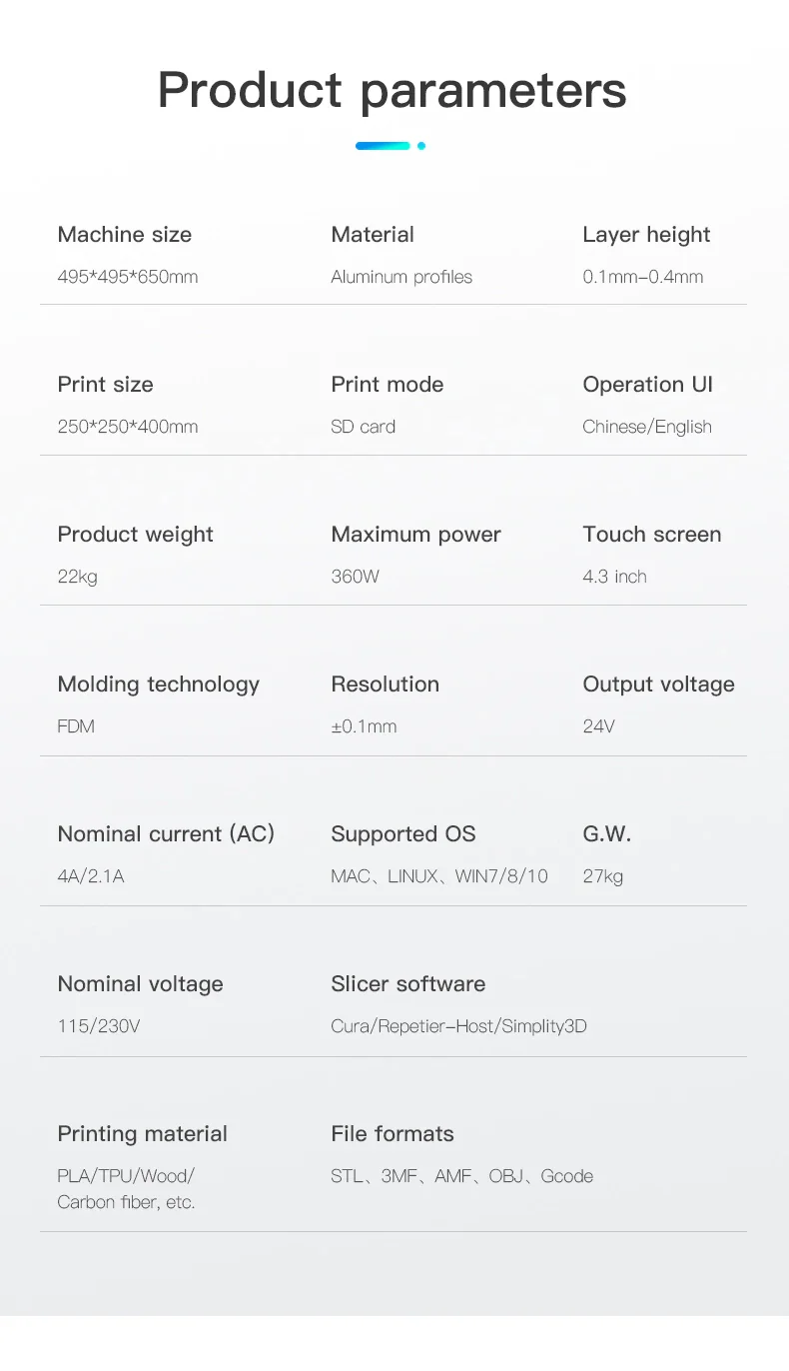
Task: Click the "Product weight" label
Action: coord(136,535)
